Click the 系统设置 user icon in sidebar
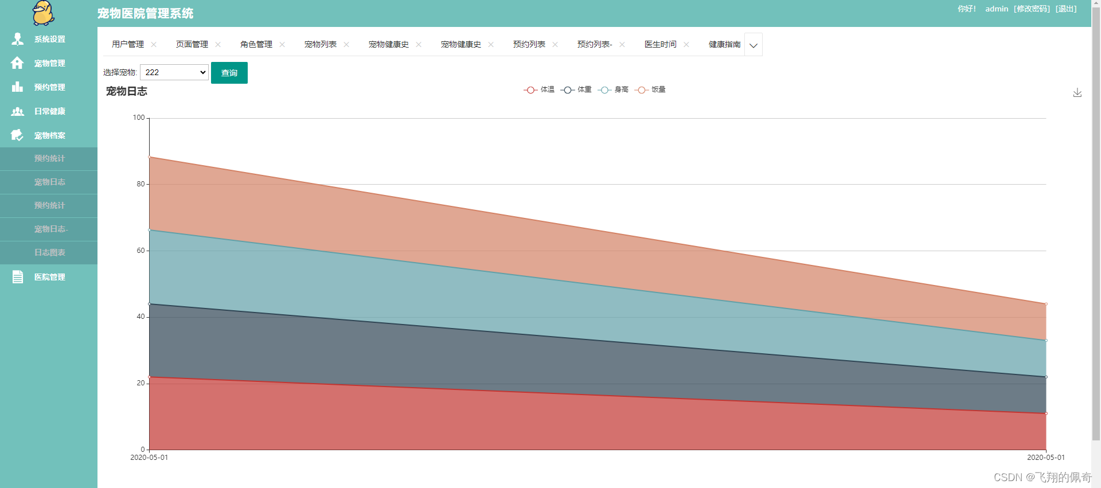 (18, 39)
